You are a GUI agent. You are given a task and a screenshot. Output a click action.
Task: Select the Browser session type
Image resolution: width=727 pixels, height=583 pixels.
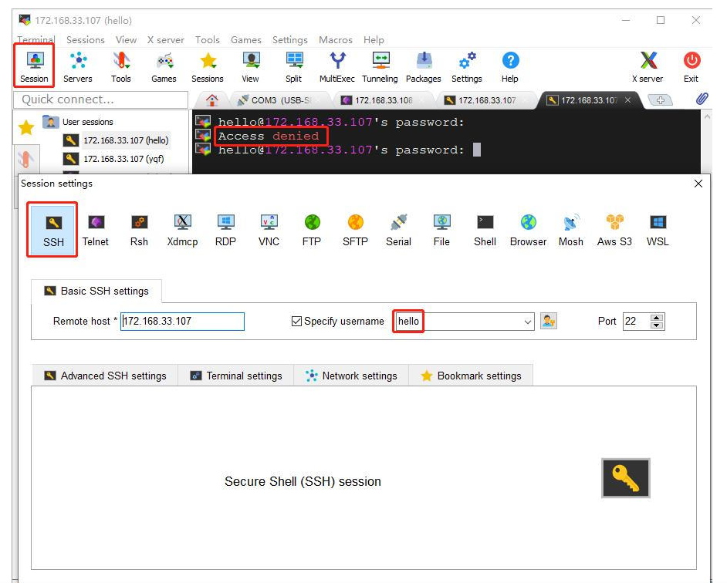[528, 230]
